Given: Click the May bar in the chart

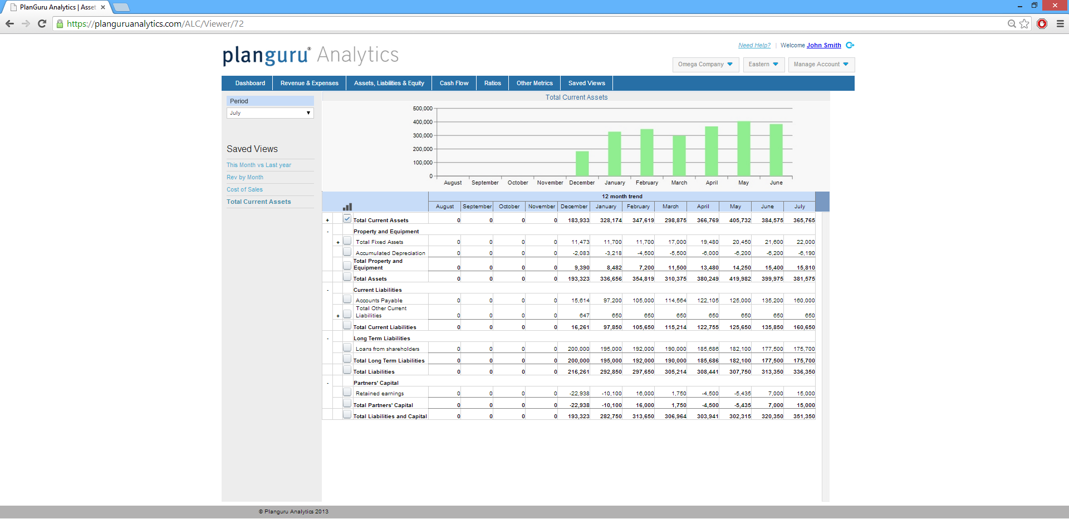Looking at the screenshot, I should tap(744, 149).
